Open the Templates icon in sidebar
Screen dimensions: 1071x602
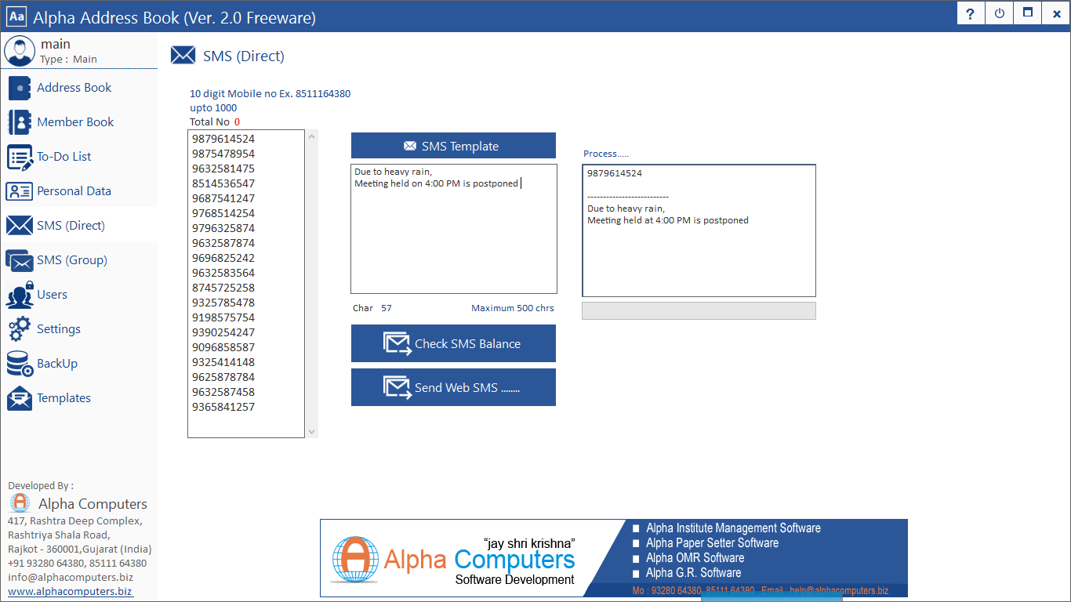pyautogui.click(x=20, y=398)
